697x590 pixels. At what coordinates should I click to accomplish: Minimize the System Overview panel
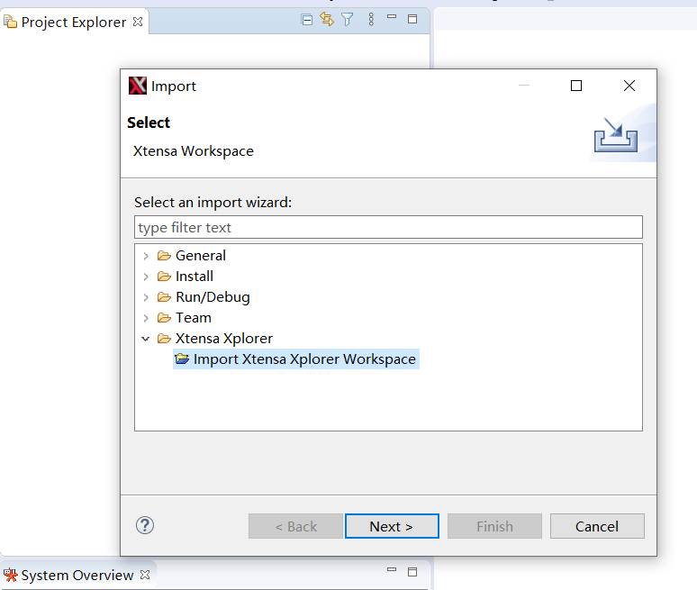392,569
